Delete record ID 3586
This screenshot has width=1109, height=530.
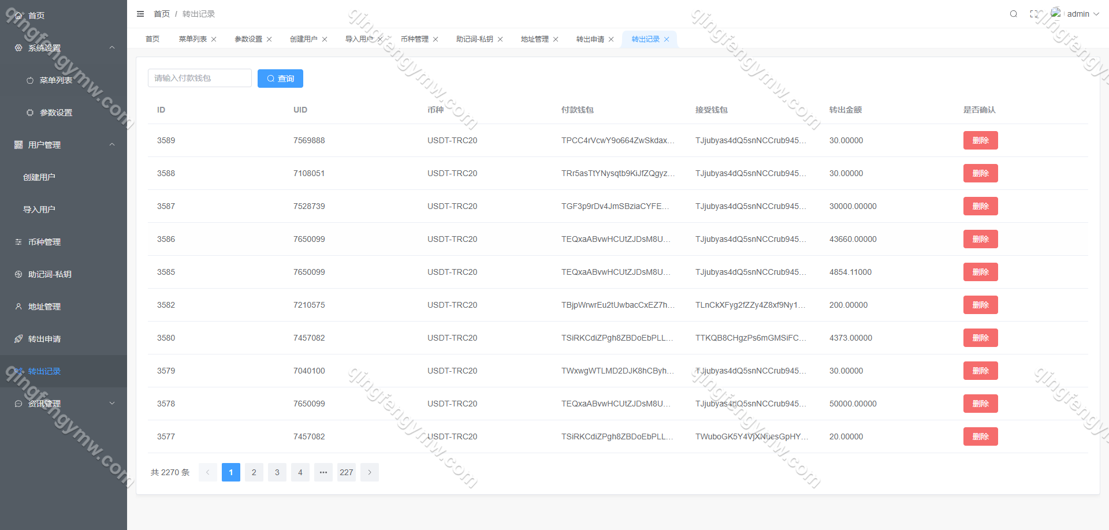click(x=980, y=239)
